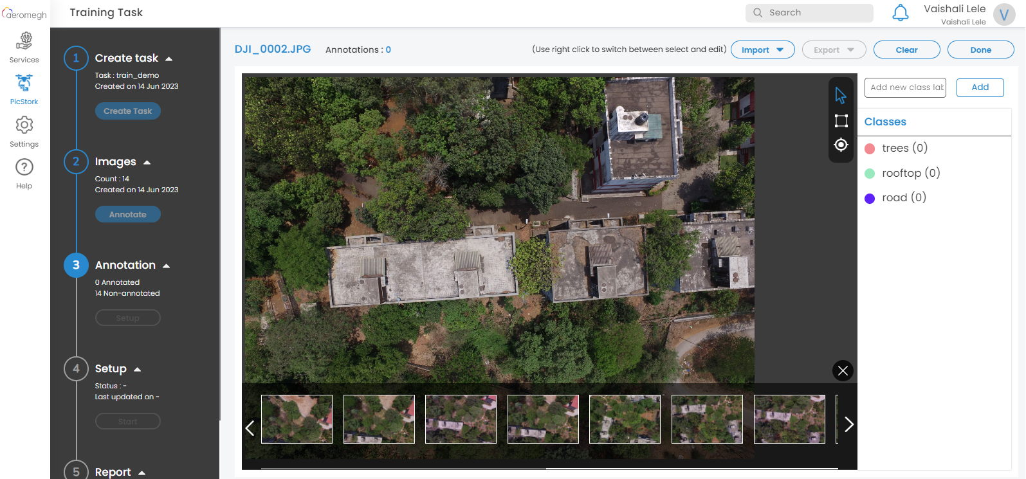Image resolution: width=1026 pixels, height=479 pixels.
Task: Open the Import dropdown
Action: coord(762,50)
